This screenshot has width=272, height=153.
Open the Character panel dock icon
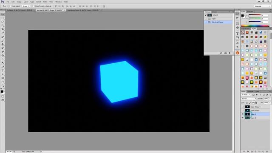237,43
